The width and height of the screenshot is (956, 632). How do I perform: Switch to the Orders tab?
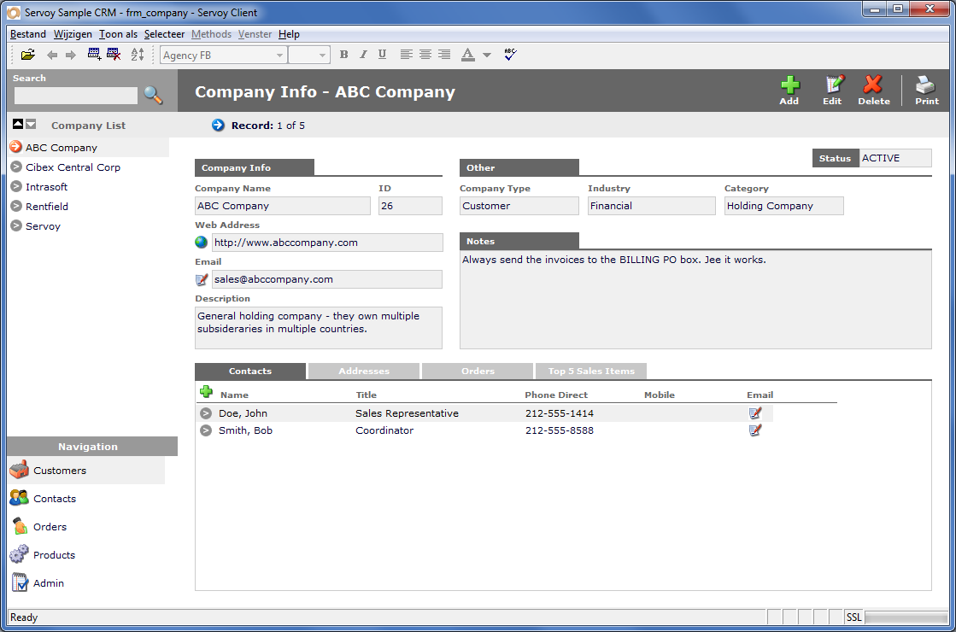tap(478, 372)
